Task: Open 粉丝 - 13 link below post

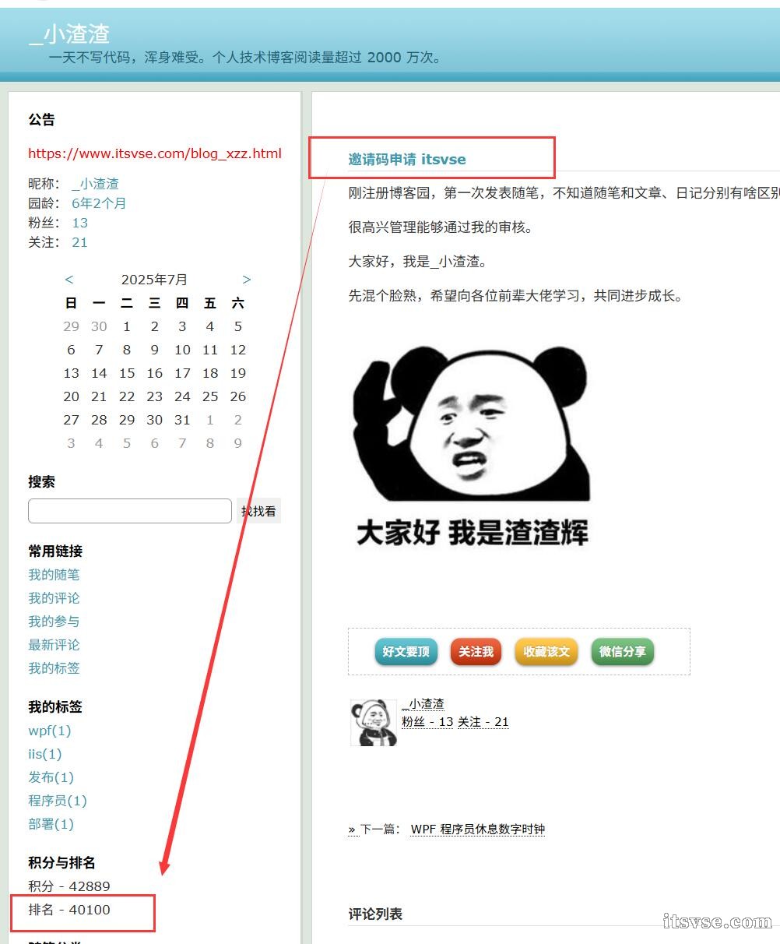Action: 427,722
